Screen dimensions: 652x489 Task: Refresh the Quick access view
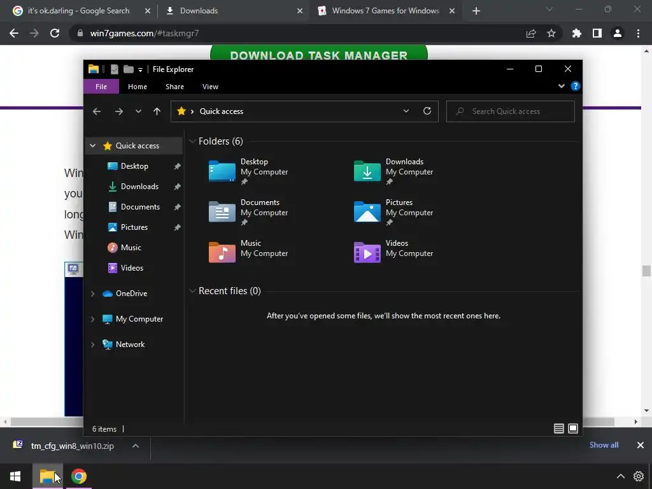coord(427,111)
